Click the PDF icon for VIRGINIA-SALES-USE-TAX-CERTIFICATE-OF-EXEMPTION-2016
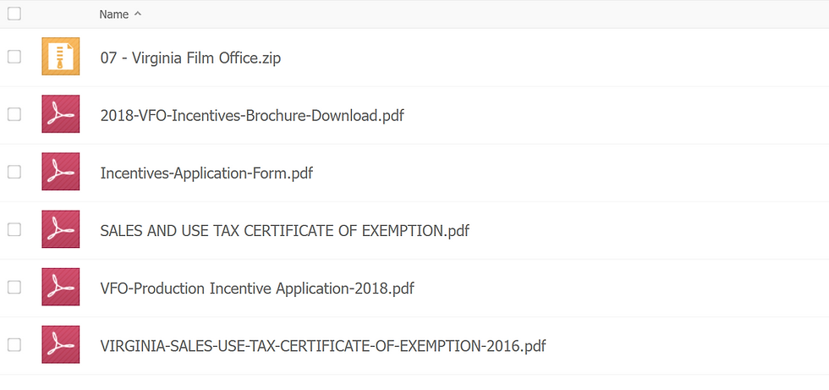The height and width of the screenshot is (390, 829). (x=61, y=344)
